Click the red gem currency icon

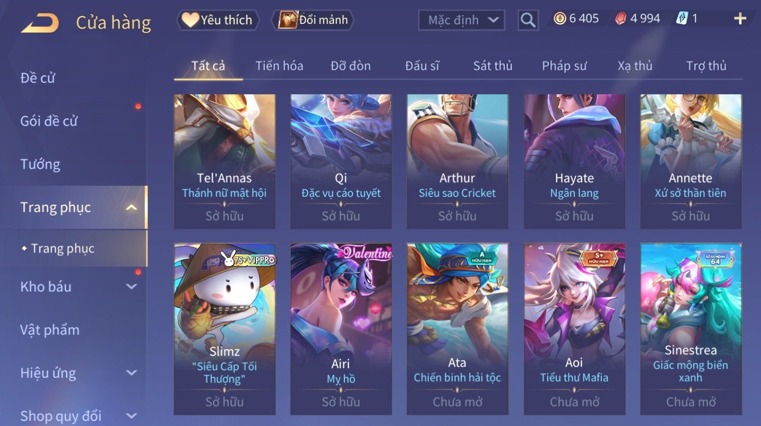[621, 19]
